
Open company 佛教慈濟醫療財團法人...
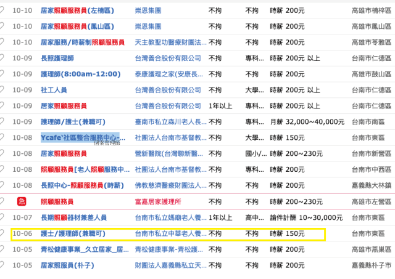pyautogui.click(x=170, y=185)
